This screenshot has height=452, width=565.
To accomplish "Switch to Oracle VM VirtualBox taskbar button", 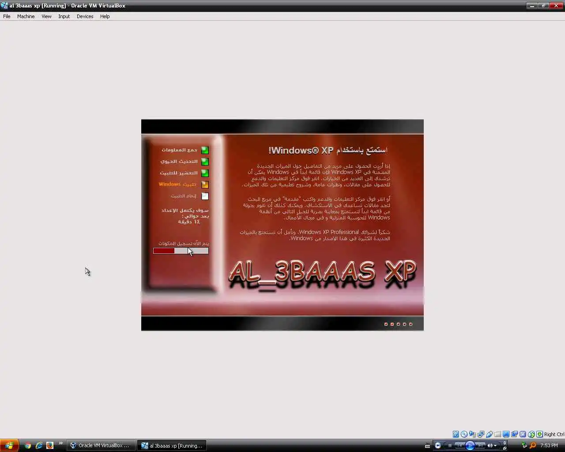I will click(101, 445).
